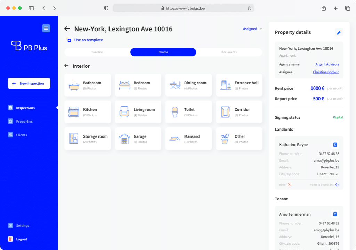Click the Other (3) Photos count
This screenshot has height=250, width=356.
(x=241, y=142)
